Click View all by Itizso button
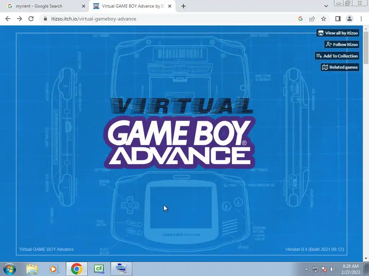 (338, 33)
